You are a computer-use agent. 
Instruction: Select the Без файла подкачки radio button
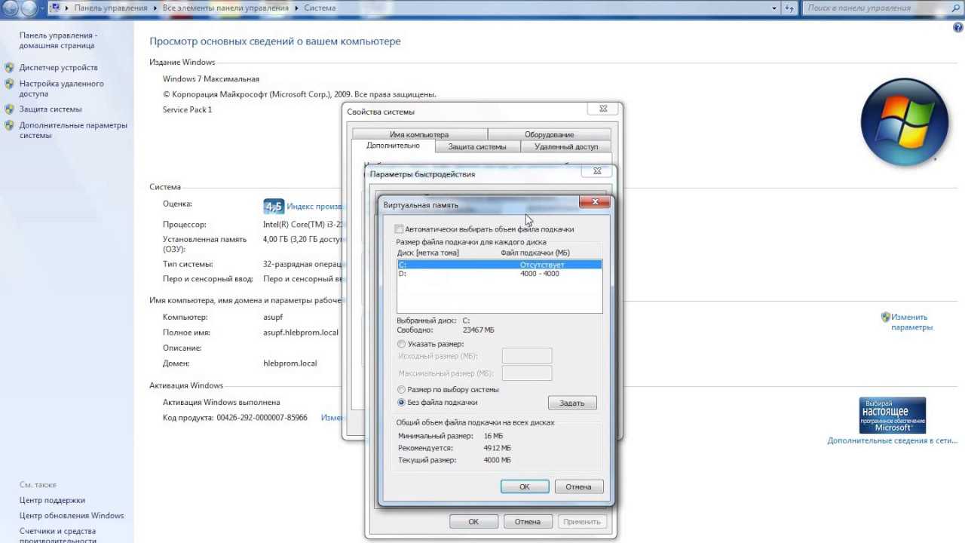pos(401,403)
